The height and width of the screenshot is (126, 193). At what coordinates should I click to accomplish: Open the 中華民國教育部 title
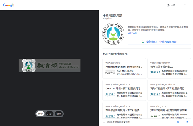click(x=113, y=15)
